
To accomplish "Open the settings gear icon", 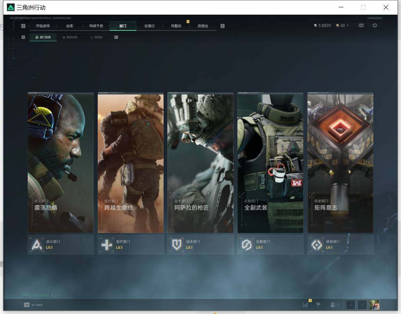I will coord(375,25).
